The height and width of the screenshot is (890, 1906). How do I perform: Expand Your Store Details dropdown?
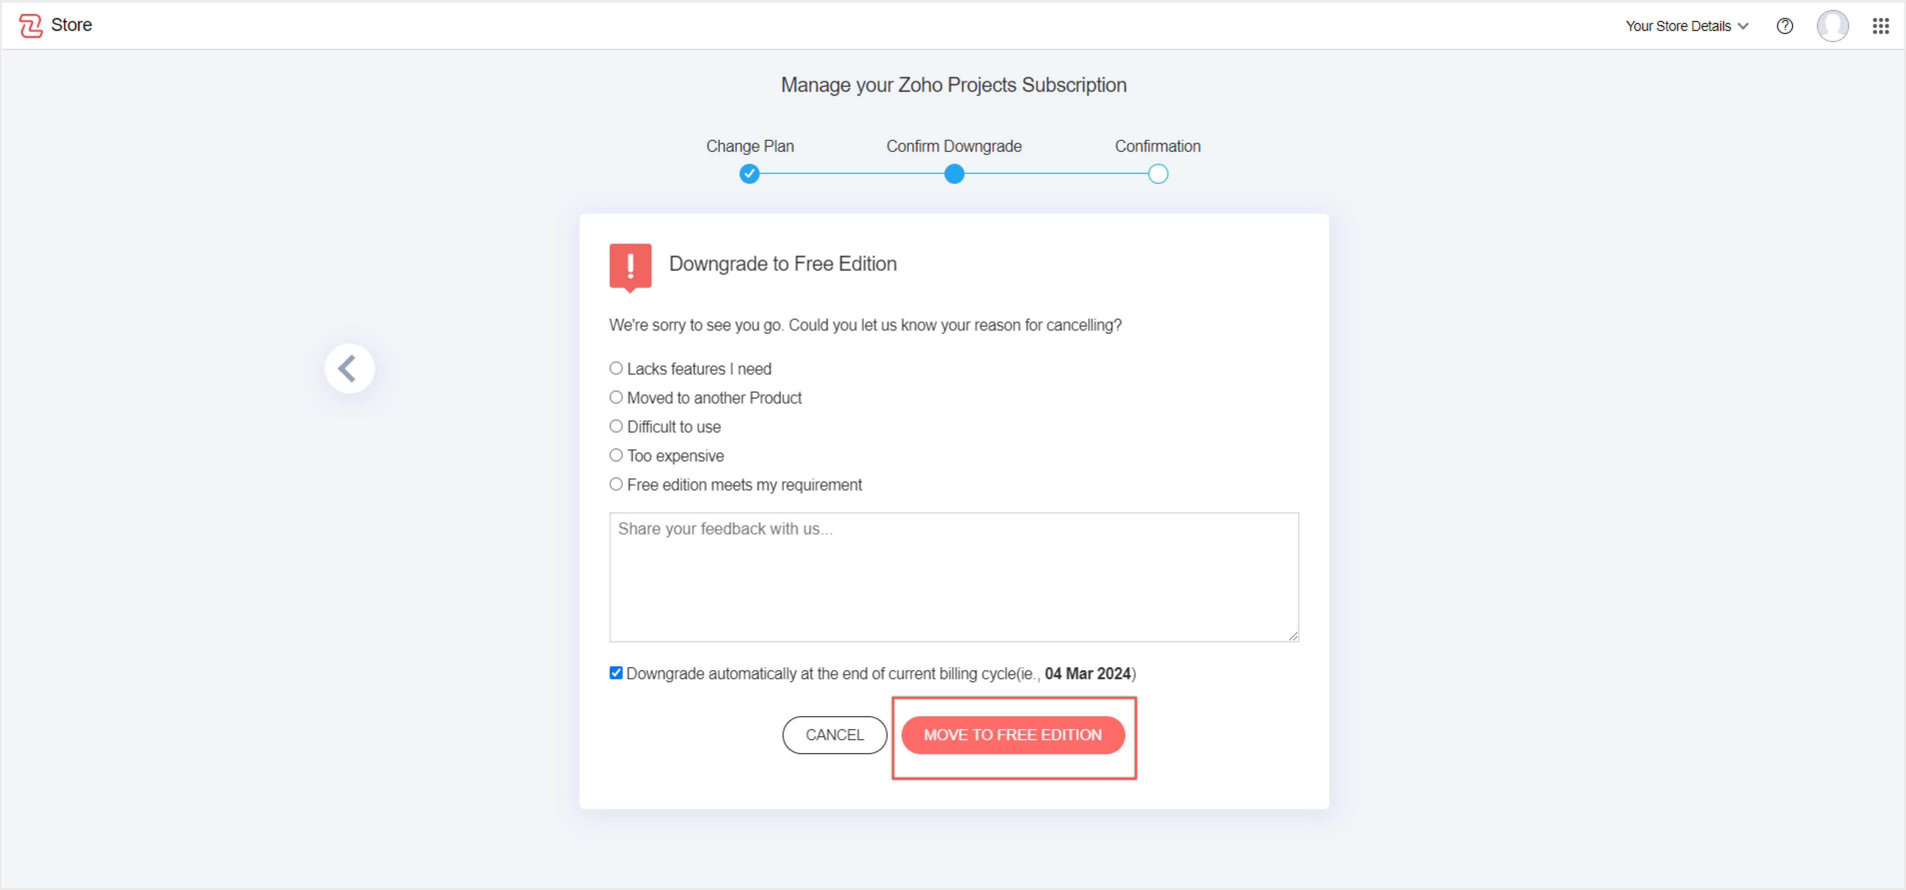(x=1686, y=26)
